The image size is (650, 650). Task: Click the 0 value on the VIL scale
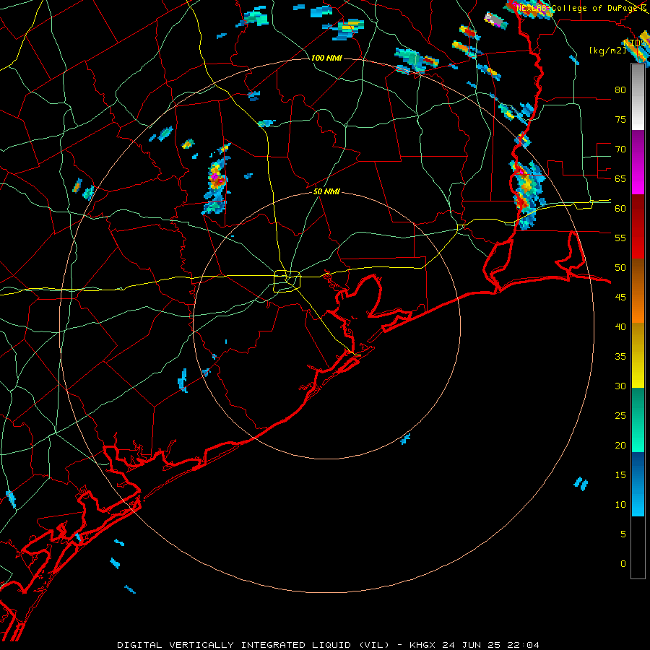point(623,564)
